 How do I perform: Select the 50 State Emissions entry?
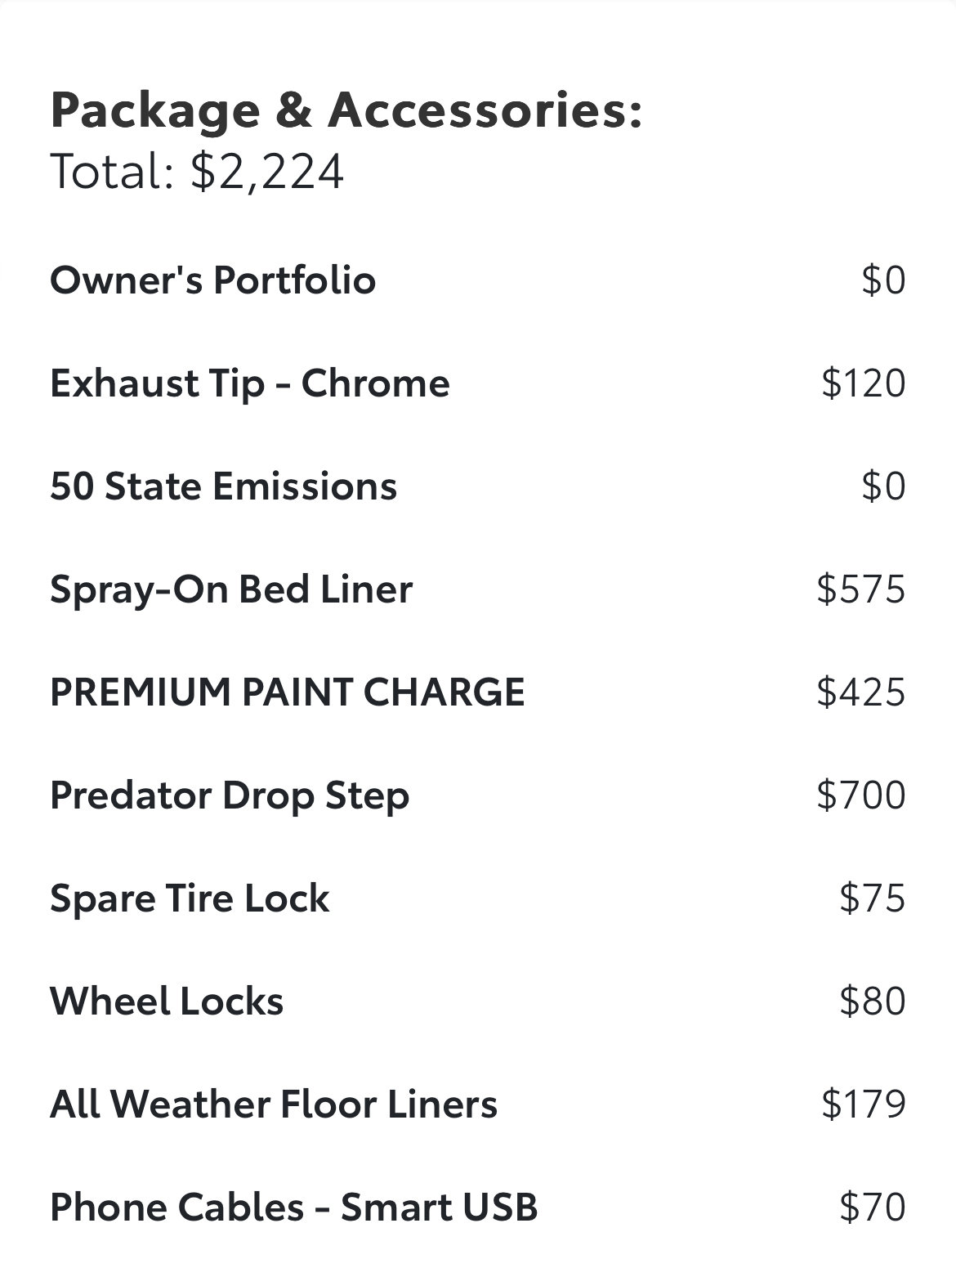223,486
